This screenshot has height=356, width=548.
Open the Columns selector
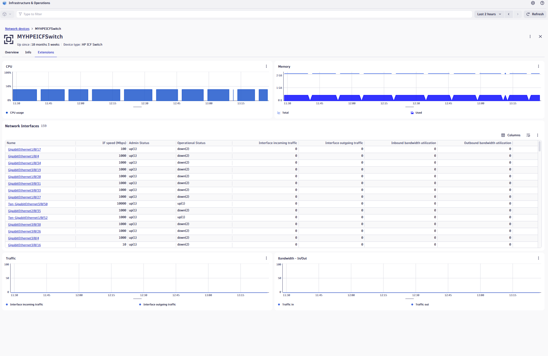click(511, 135)
